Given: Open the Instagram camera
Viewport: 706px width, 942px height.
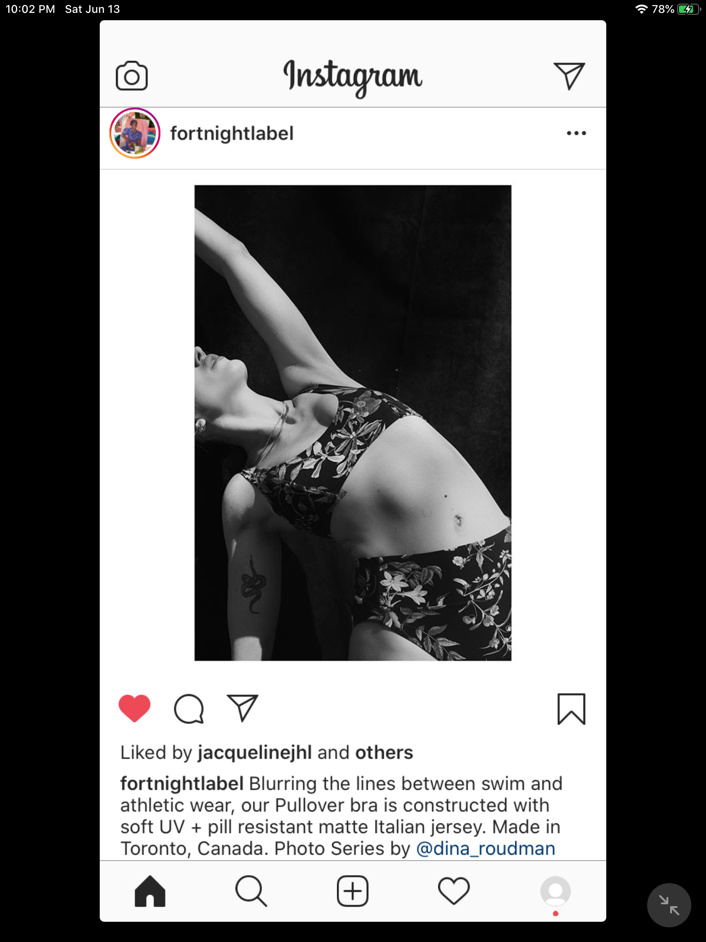Looking at the screenshot, I should (x=131, y=76).
